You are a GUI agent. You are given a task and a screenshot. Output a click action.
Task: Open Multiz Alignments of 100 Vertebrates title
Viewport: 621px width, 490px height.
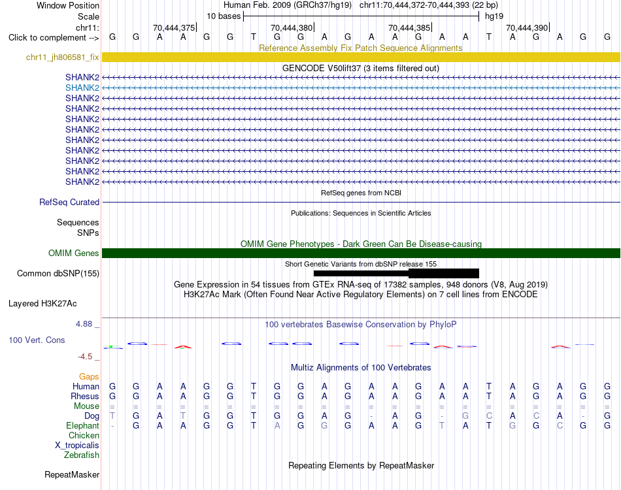pos(361,367)
